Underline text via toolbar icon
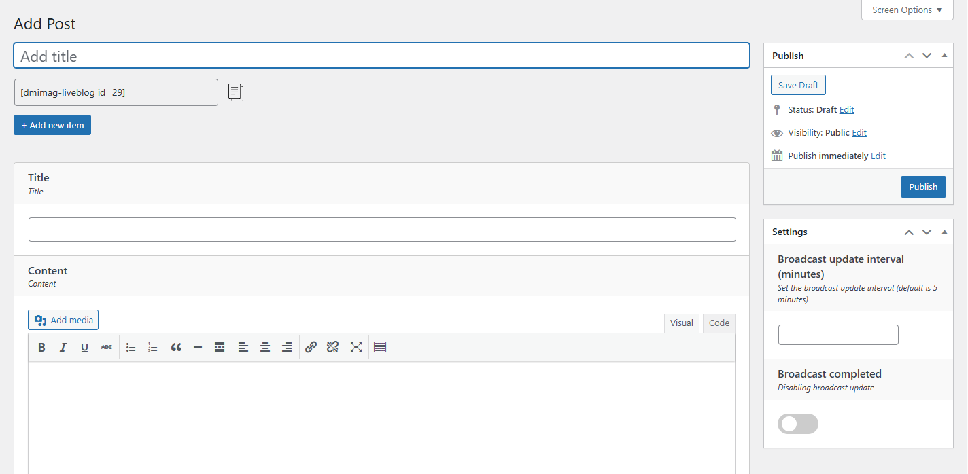Image resolution: width=968 pixels, height=474 pixels. 85,347
